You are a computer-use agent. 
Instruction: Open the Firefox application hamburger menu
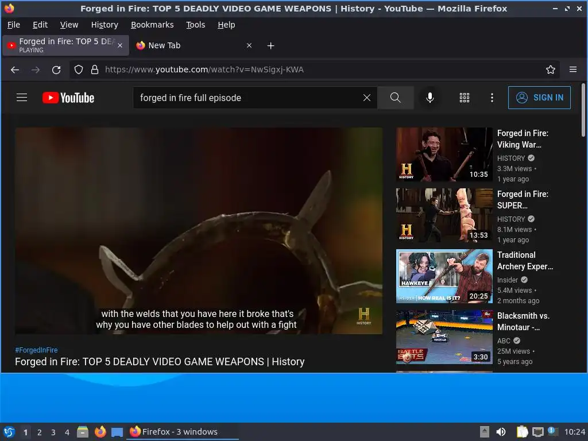click(572, 69)
